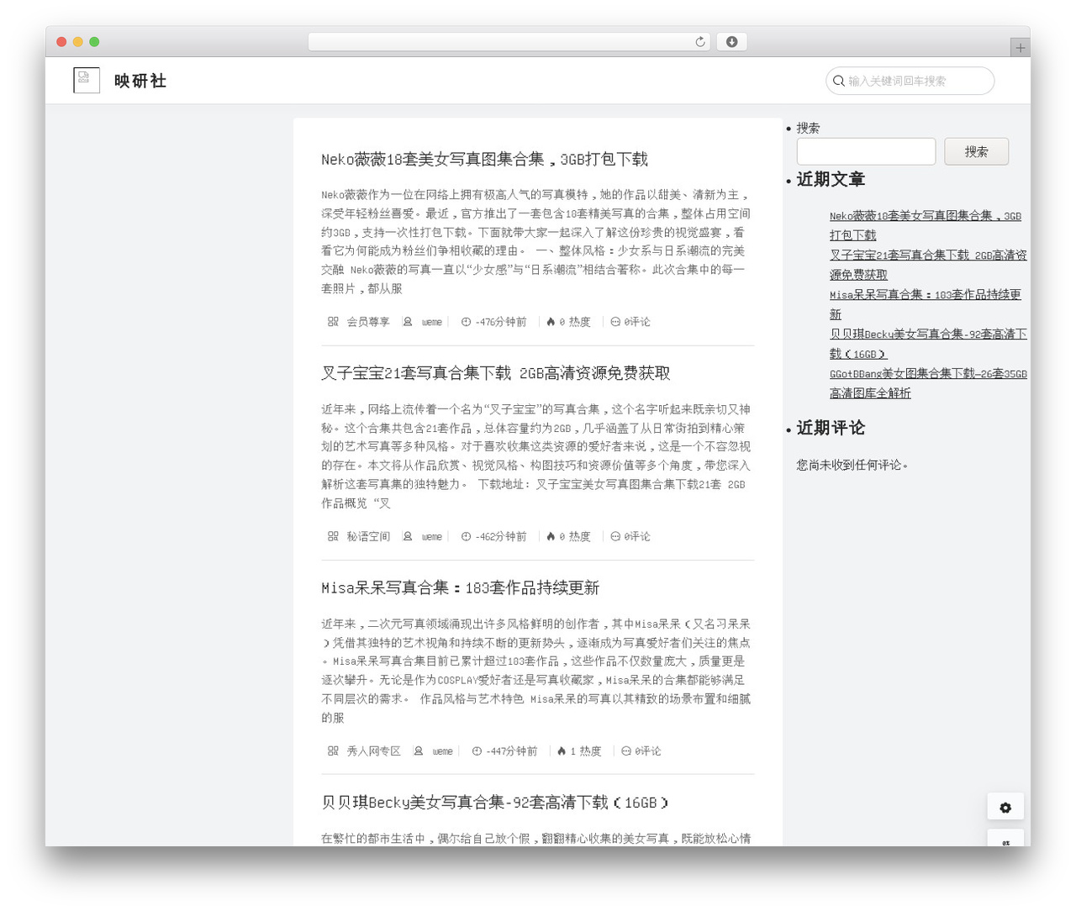The height and width of the screenshot is (911, 1076).
Task: Open sidebar recent link 叉子宝宝21套写真合集下载
Action: (928, 265)
